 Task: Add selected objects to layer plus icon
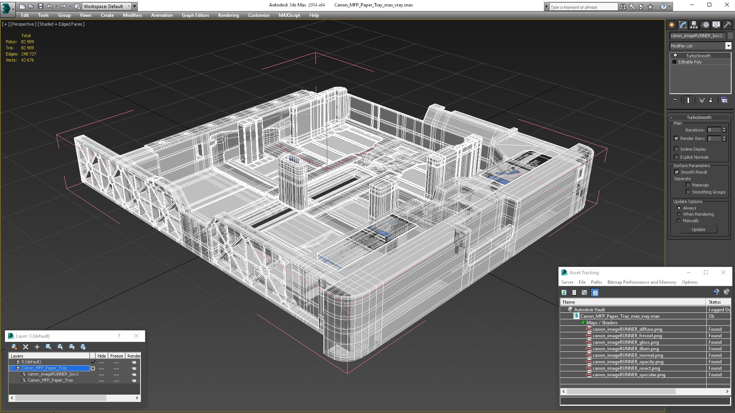(37, 347)
